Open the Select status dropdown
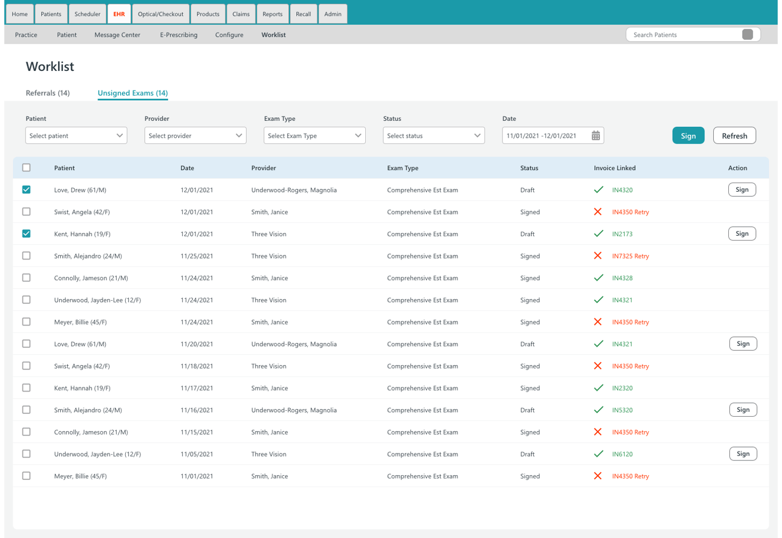This screenshot has height=538, width=782. click(434, 135)
